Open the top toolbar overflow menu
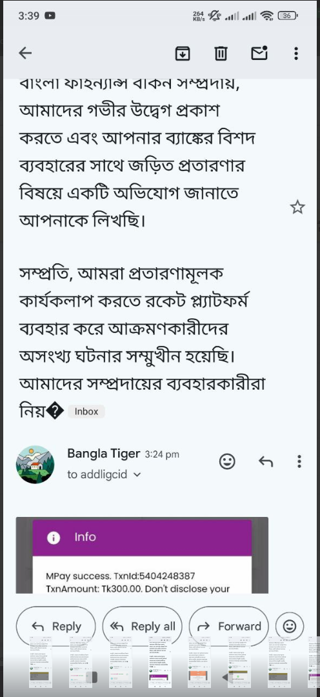 point(296,54)
